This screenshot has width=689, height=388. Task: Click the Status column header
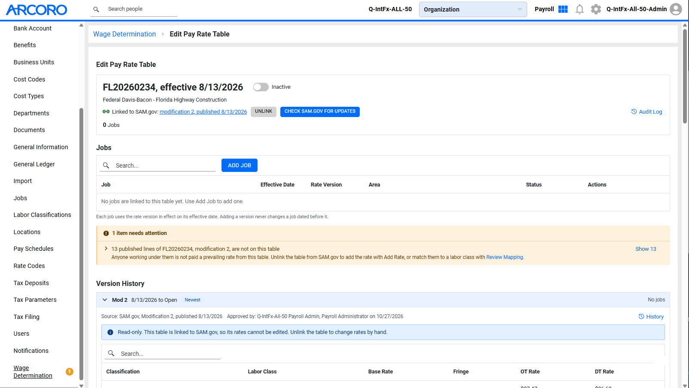click(534, 185)
